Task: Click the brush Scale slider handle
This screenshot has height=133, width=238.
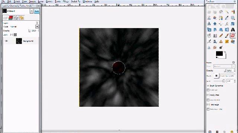Action: pyautogui.click(x=224, y=81)
